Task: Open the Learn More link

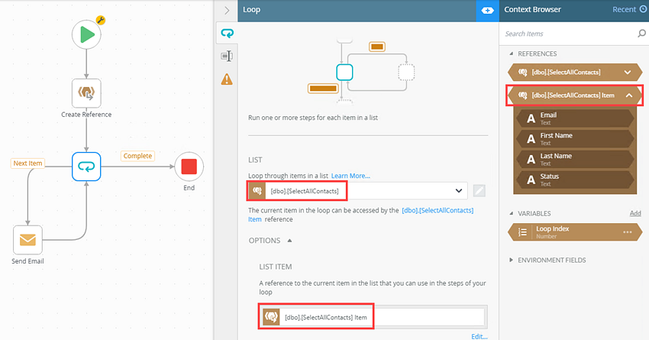Action: point(350,176)
